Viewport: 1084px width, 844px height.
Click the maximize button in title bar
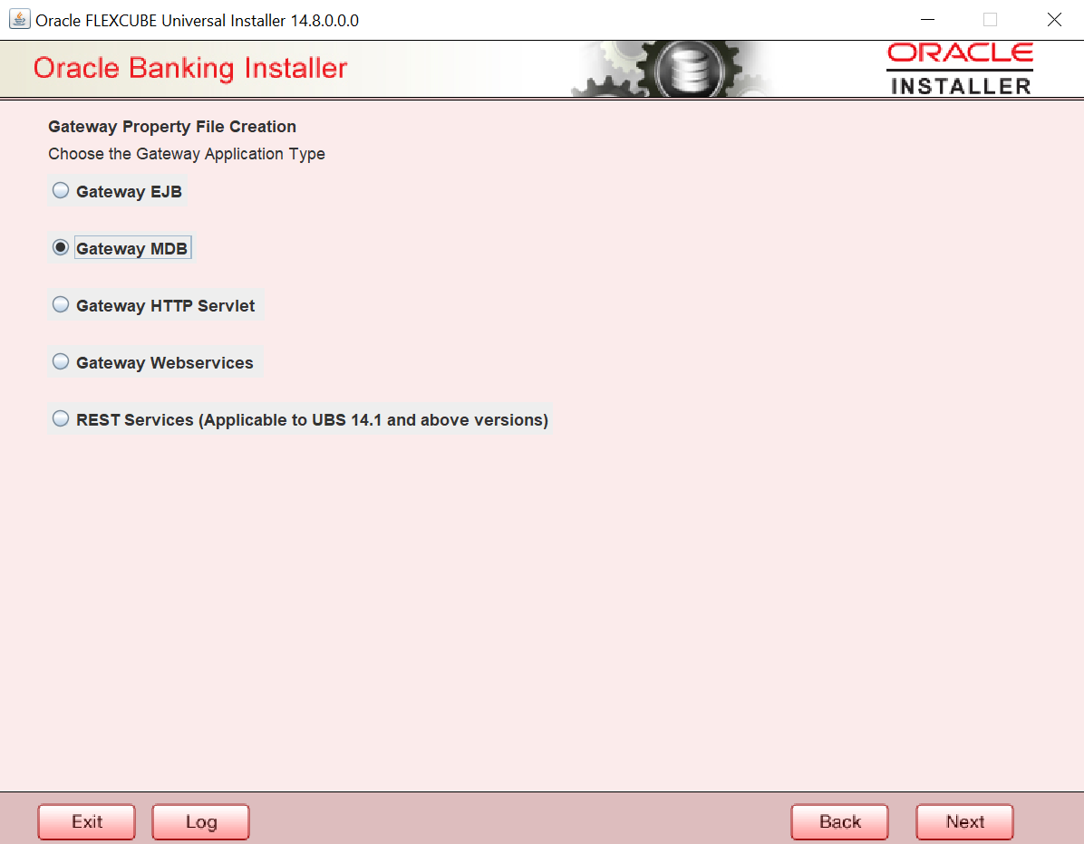tap(990, 19)
